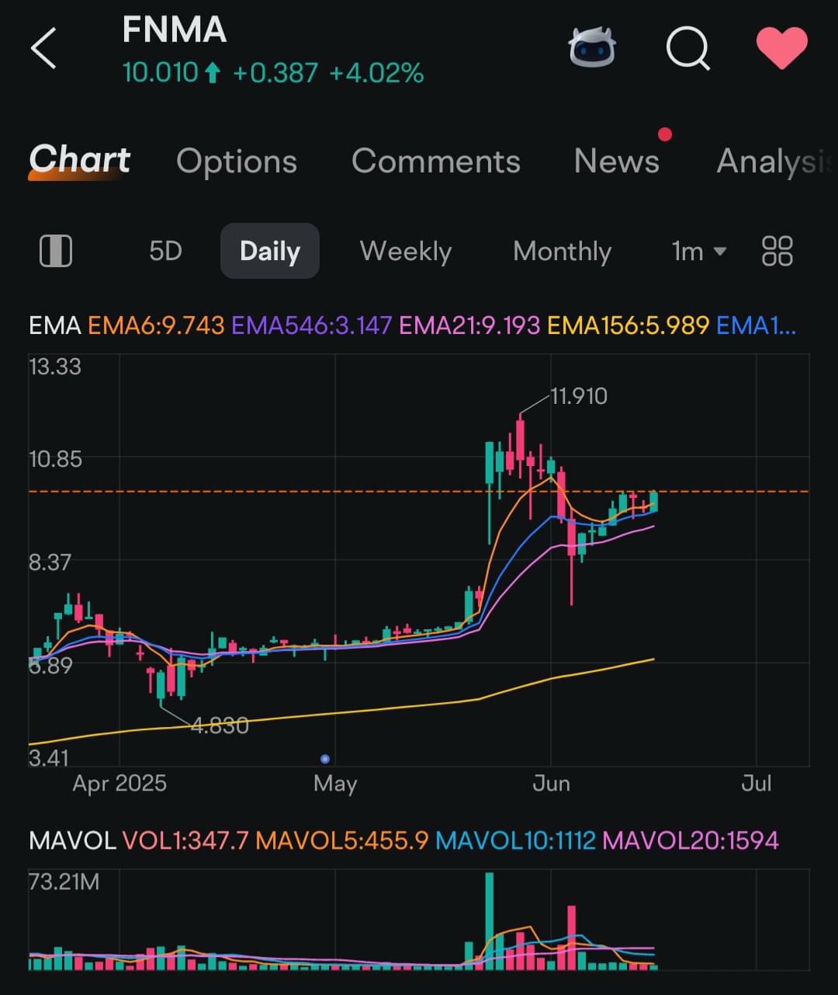
Task: Tap the MAVOL20:1594 value
Action: (x=690, y=840)
